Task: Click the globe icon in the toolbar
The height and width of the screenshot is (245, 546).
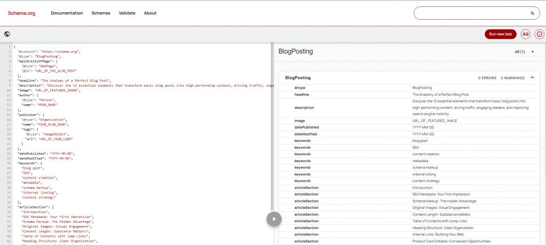Action: point(7,34)
